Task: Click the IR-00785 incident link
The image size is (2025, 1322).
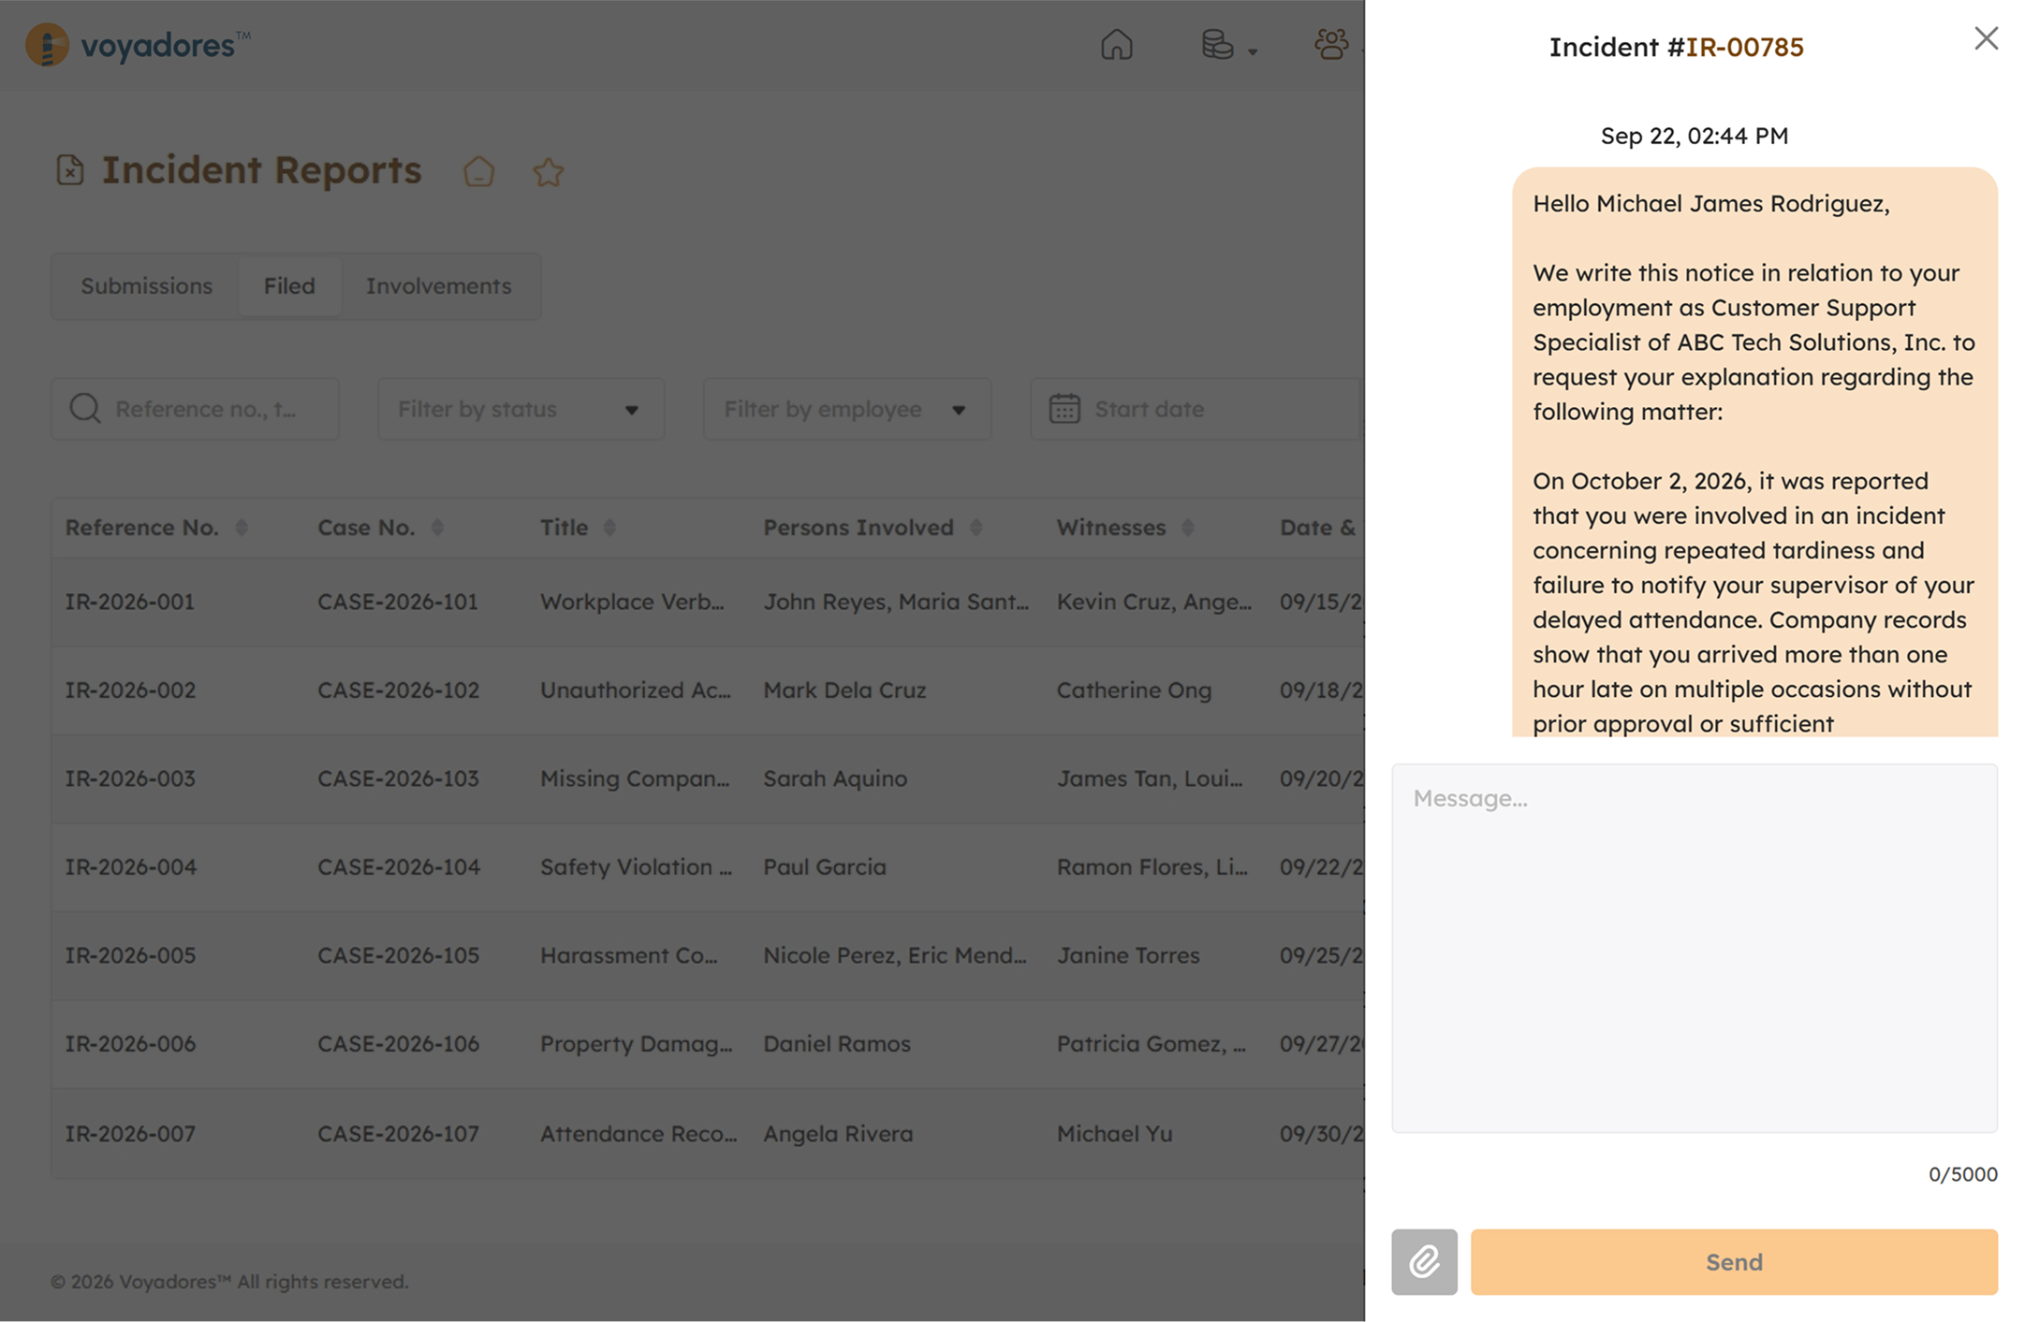Action: point(1744,47)
